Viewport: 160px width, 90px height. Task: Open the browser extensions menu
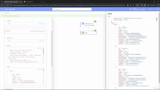coord(137,5)
